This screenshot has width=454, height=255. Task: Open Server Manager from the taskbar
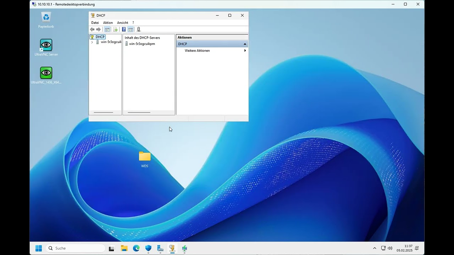click(x=160, y=248)
